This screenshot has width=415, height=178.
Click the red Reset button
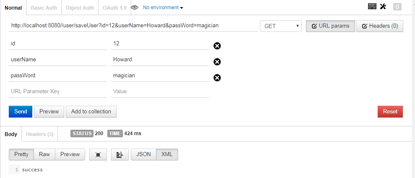pyautogui.click(x=390, y=112)
